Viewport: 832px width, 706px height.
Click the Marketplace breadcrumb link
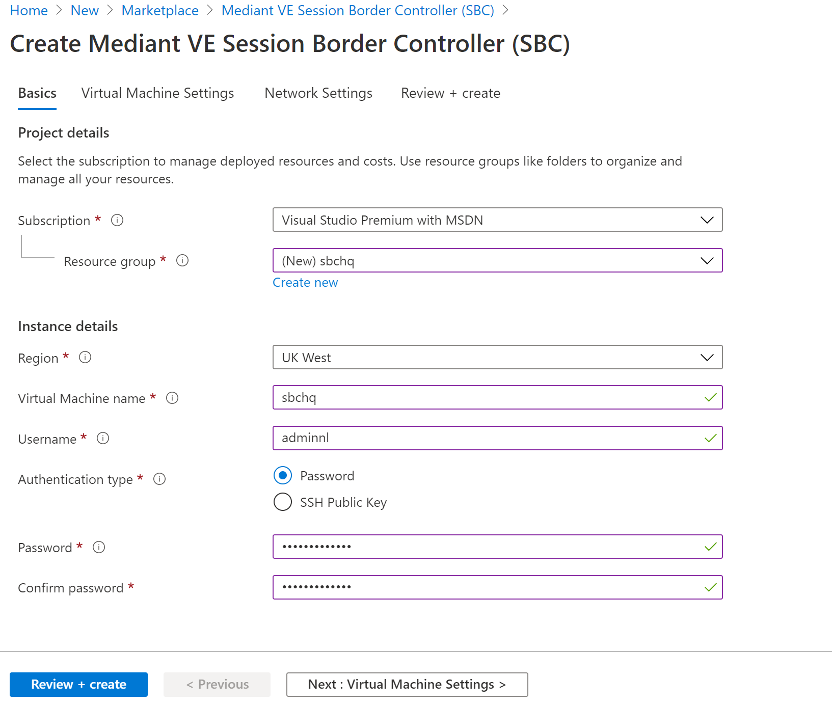click(x=160, y=11)
